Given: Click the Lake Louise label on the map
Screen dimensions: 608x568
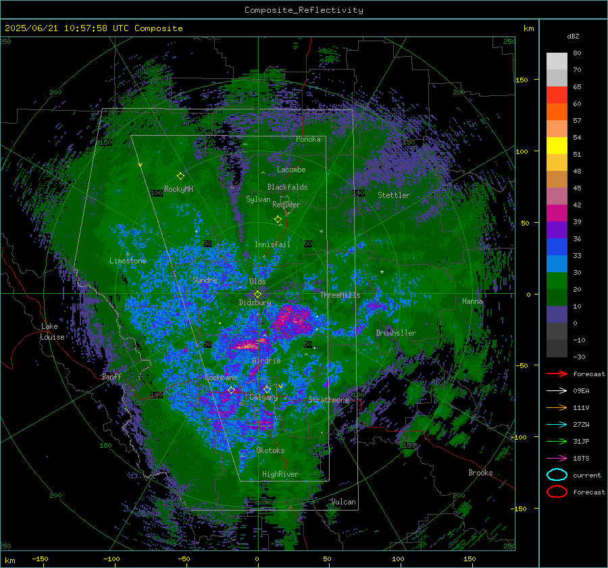Looking at the screenshot, I should pos(52,332).
